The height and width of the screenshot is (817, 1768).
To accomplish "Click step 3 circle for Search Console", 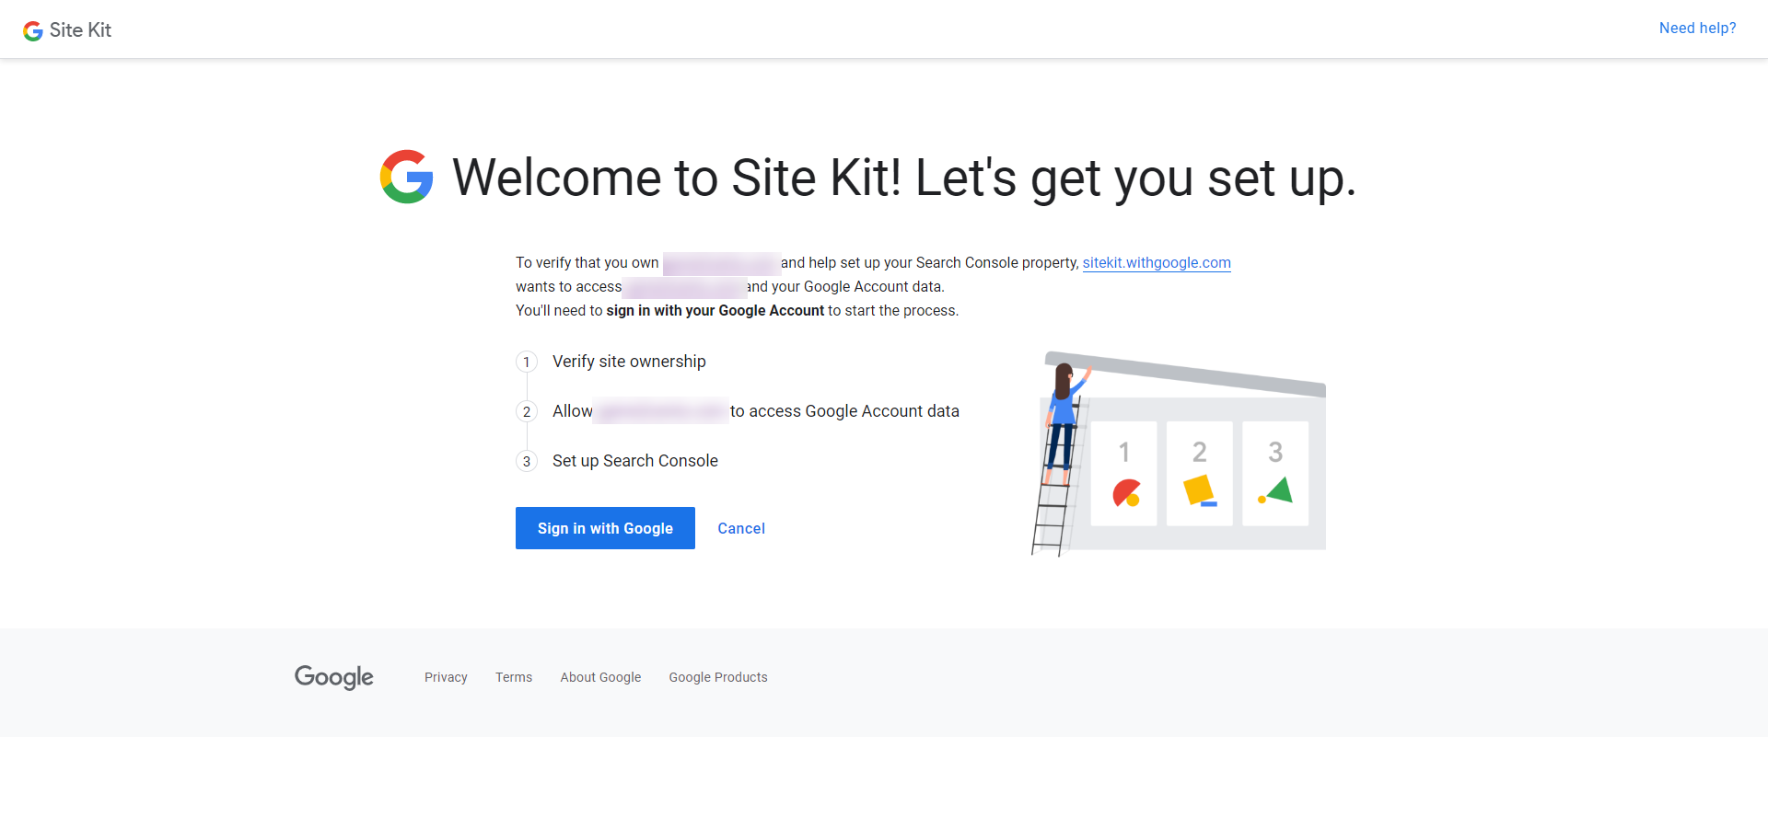I will [527, 462].
